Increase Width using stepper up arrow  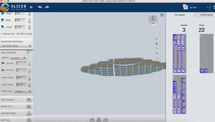[x=29, y=19]
